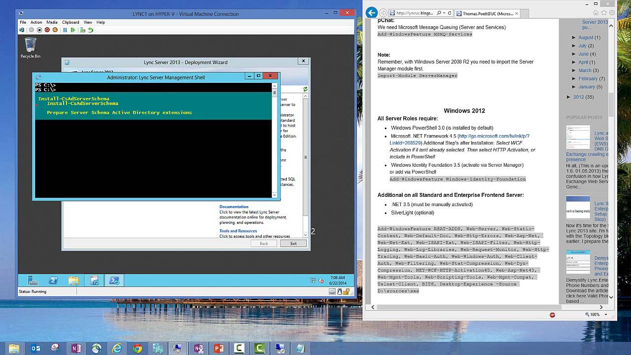
Task: Click the VM clock 7:08 AM
Action: (338, 278)
